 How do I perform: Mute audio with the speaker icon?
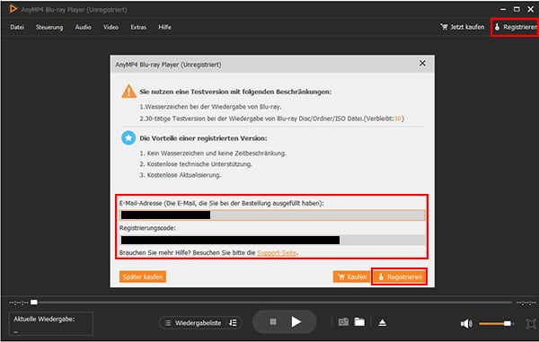click(466, 323)
